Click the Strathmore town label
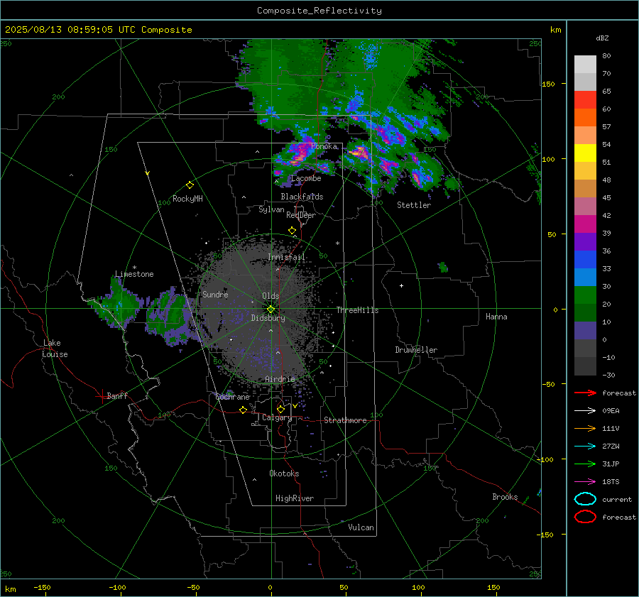Image resolution: width=639 pixels, height=597 pixels. point(345,420)
